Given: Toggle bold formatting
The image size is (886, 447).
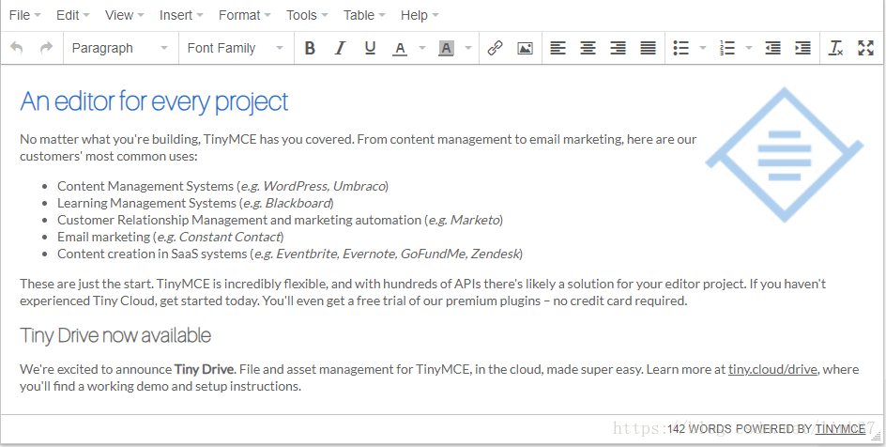Looking at the screenshot, I should (x=310, y=48).
